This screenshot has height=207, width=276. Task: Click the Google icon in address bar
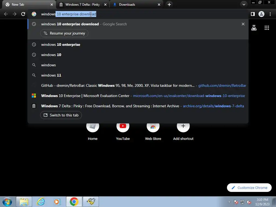34,14
